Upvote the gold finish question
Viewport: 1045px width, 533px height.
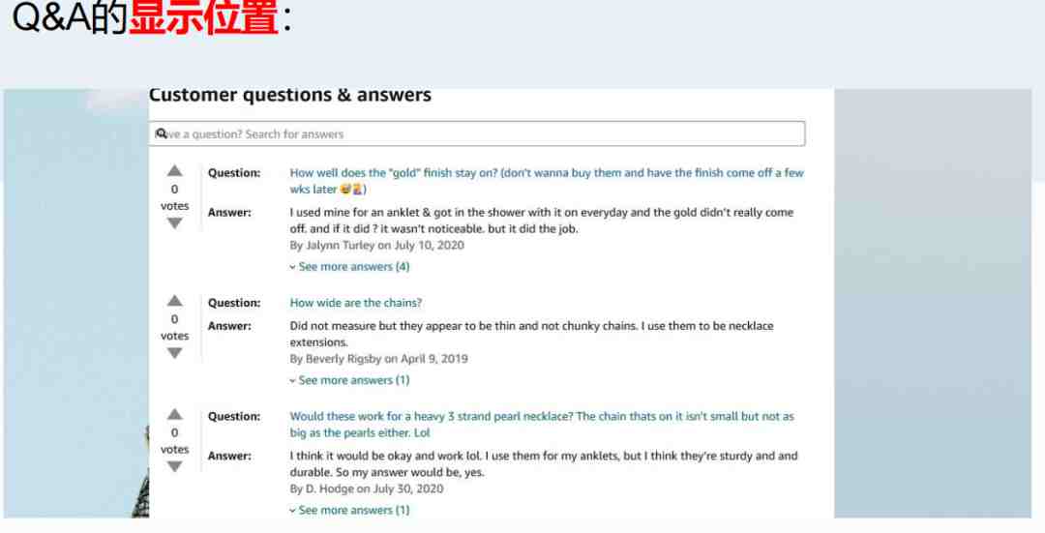[174, 170]
